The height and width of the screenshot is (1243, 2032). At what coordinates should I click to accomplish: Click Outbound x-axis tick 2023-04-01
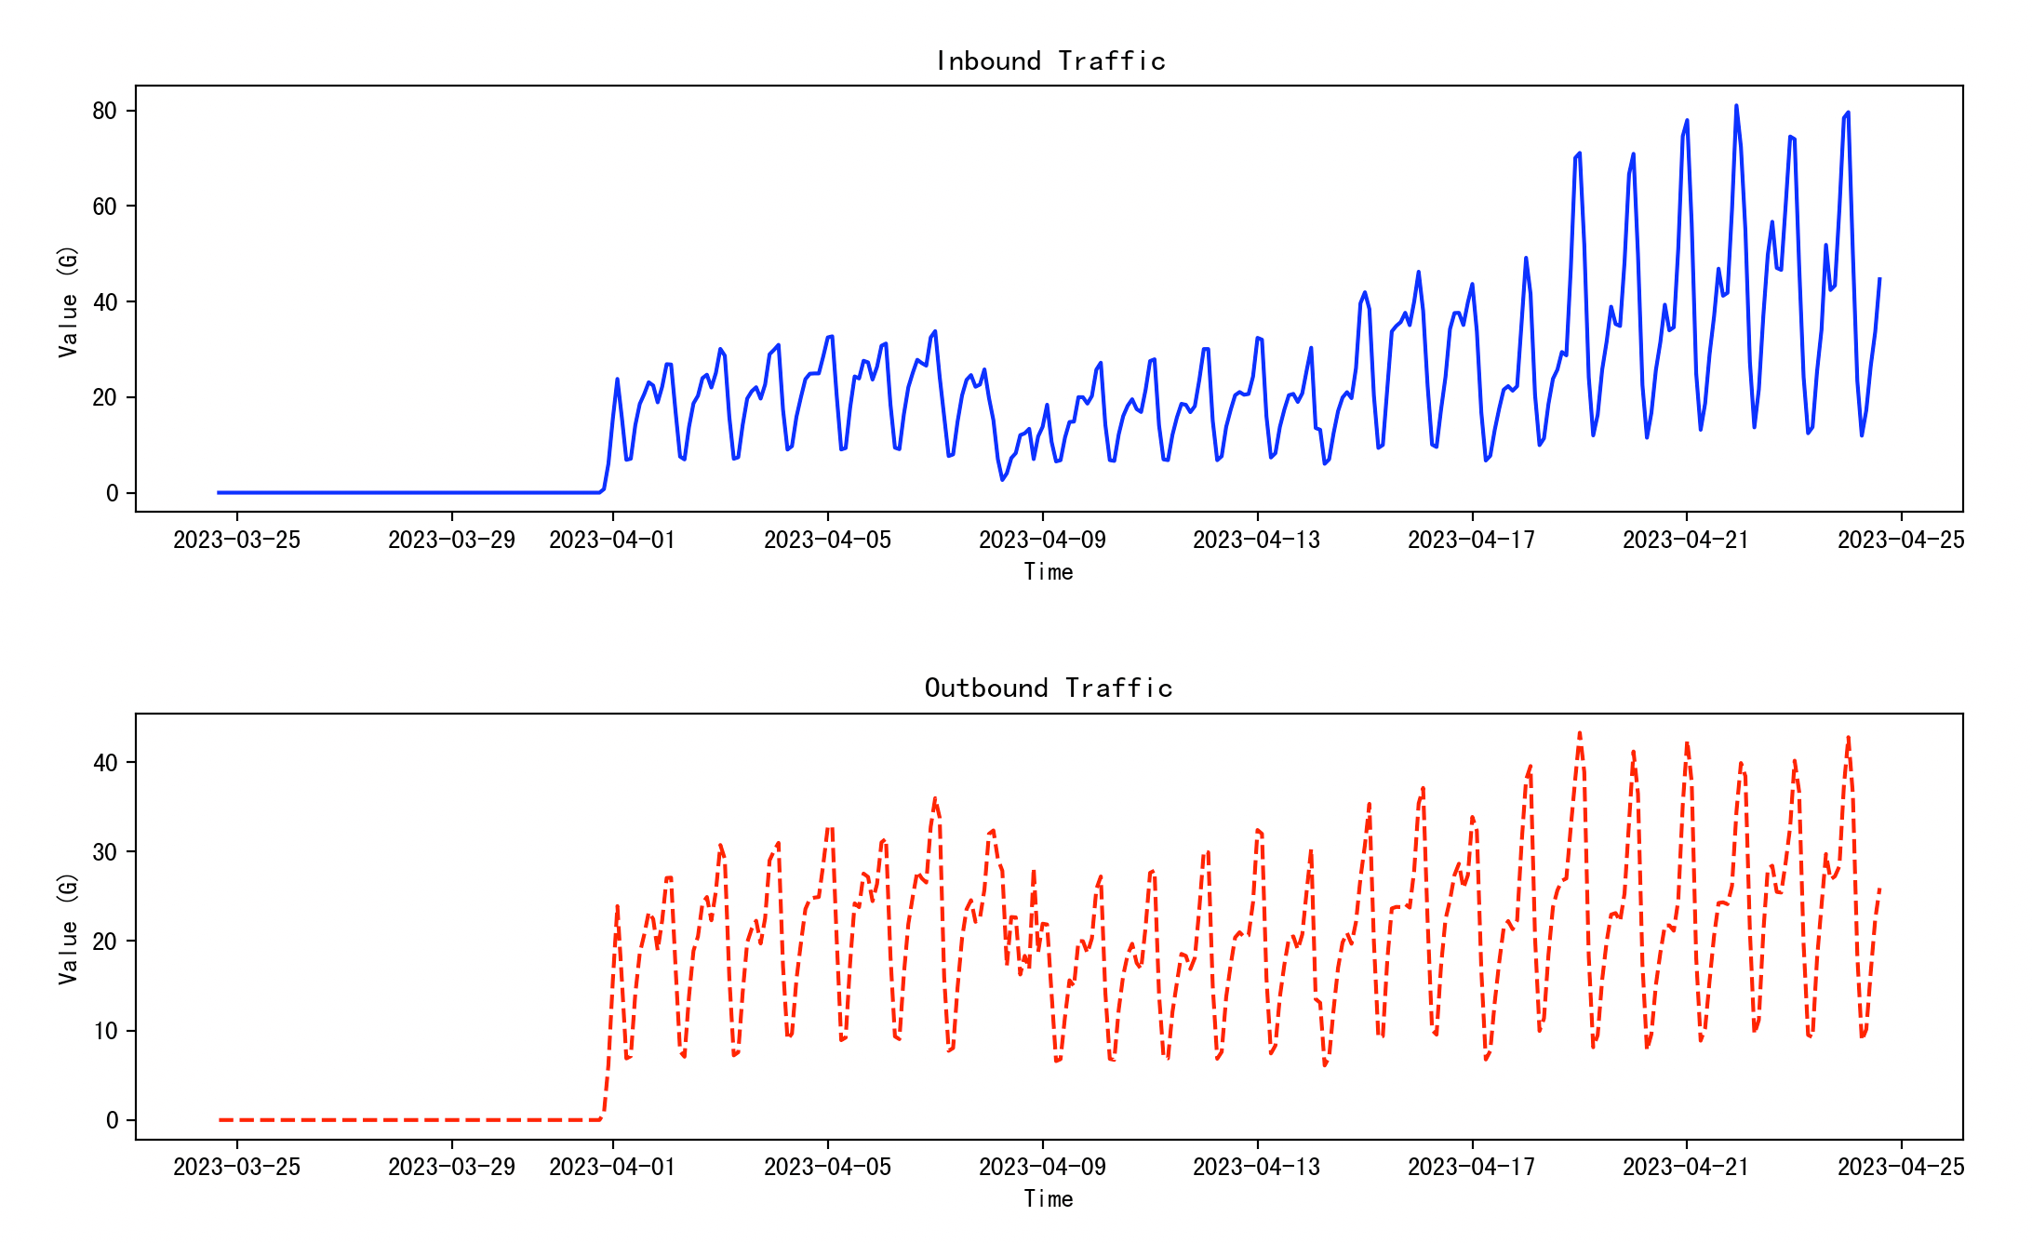612,1168
